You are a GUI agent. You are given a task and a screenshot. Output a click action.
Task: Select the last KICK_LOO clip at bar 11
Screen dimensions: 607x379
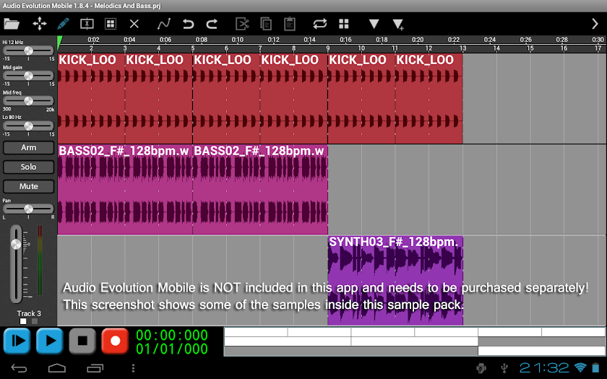pos(429,98)
